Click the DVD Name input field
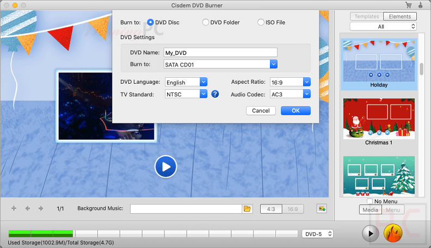This screenshot has height=248, width=431. click(x=220, y=52)
